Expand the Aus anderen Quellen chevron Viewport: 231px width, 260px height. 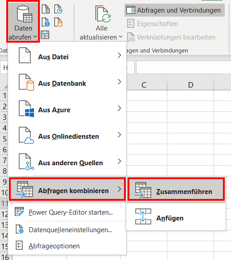[120, 161]
